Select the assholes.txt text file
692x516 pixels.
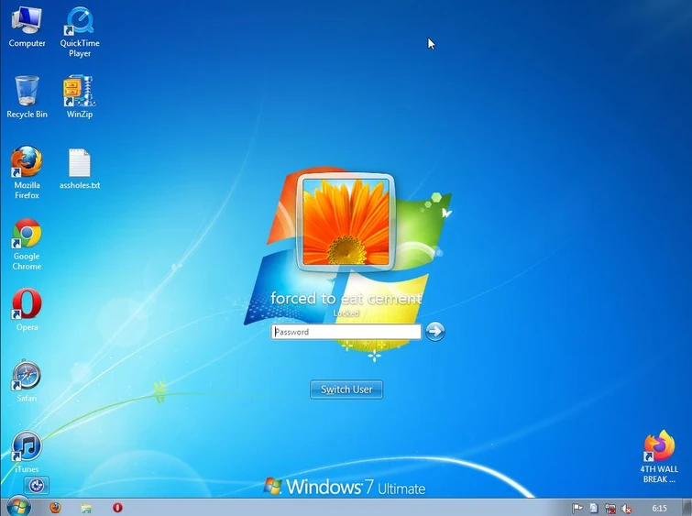80,169
